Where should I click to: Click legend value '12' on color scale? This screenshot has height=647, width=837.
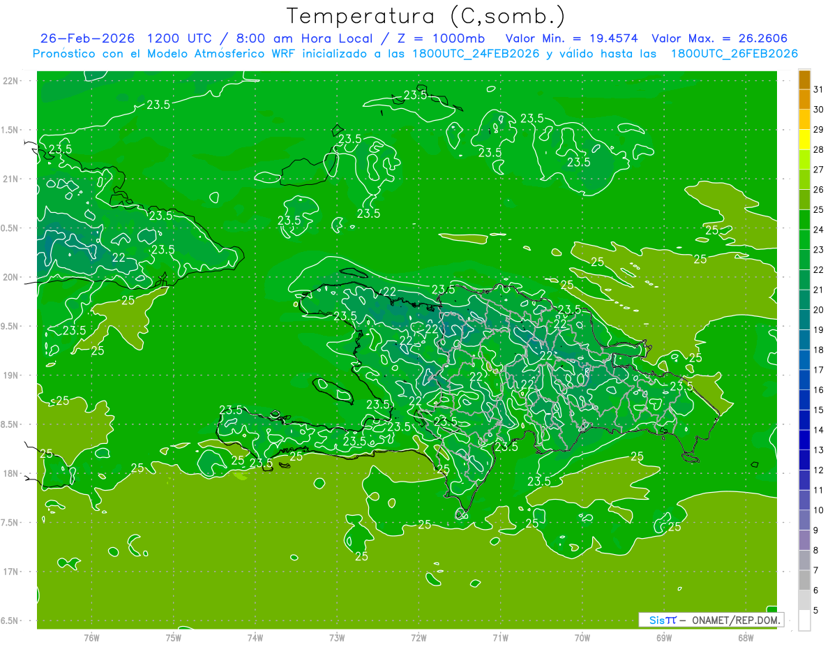tap(819, 470)
